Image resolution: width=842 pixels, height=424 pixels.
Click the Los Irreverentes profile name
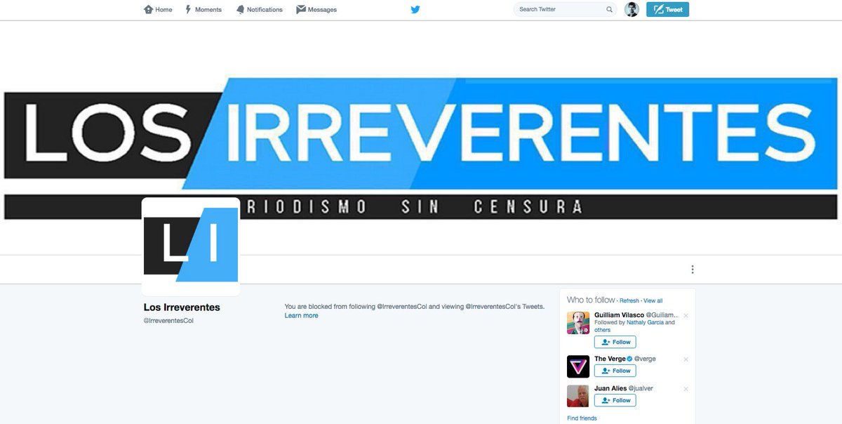coord(182,307)
